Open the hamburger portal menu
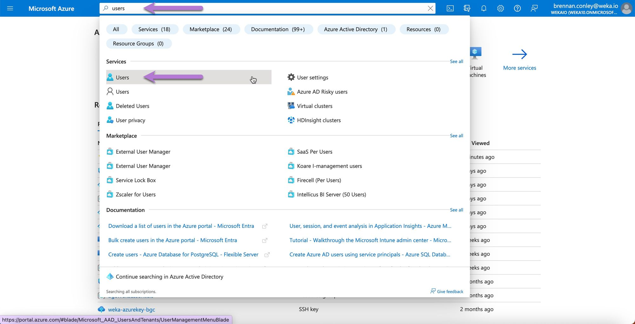The height and width of the screenshot is (324, 635). 10,8
